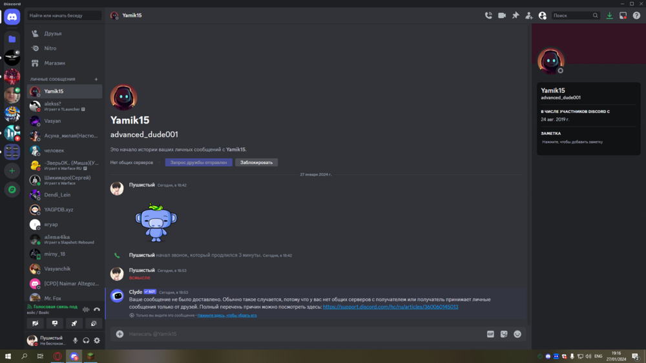Open the DM with Vasyan
This screenshot has height=363, width=646.
[64, 121]
